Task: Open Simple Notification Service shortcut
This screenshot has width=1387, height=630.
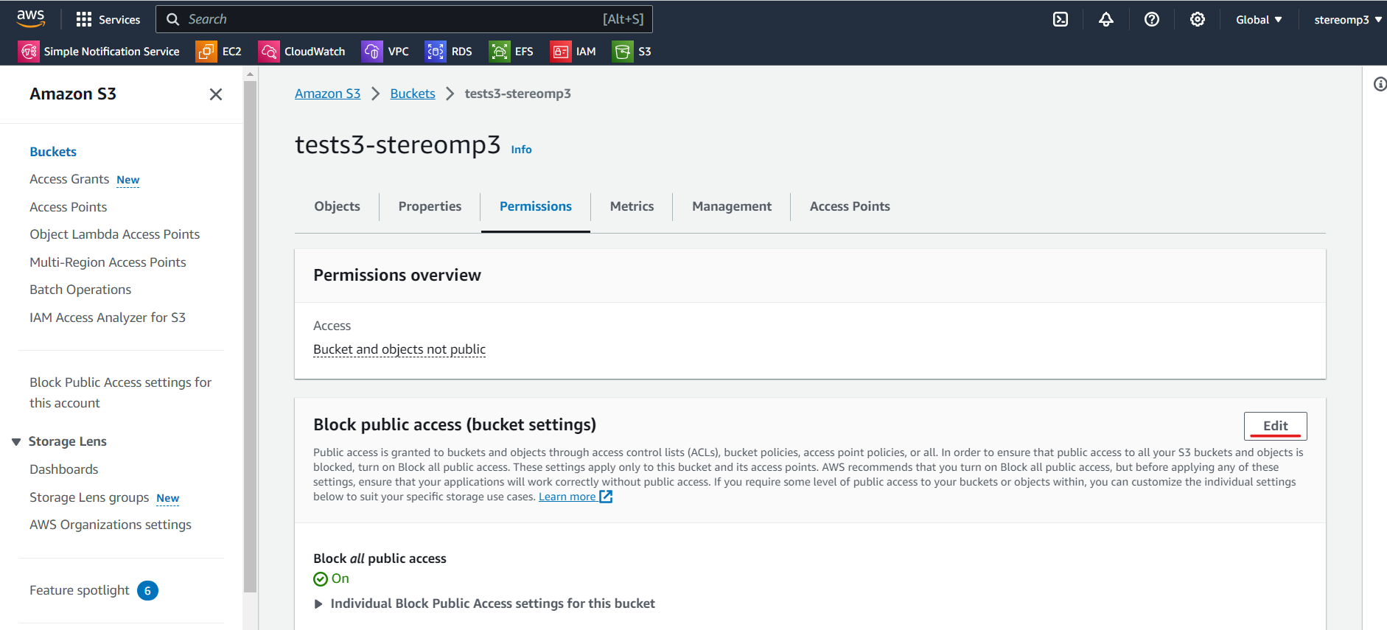Action: click(99, 52)
